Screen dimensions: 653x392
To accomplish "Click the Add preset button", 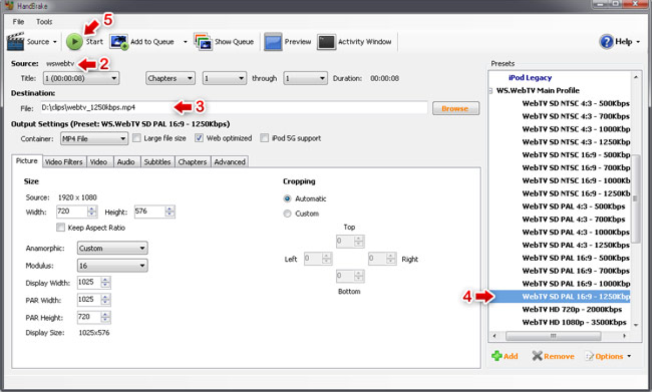I will pyautogui.click(x=505, y=356).
